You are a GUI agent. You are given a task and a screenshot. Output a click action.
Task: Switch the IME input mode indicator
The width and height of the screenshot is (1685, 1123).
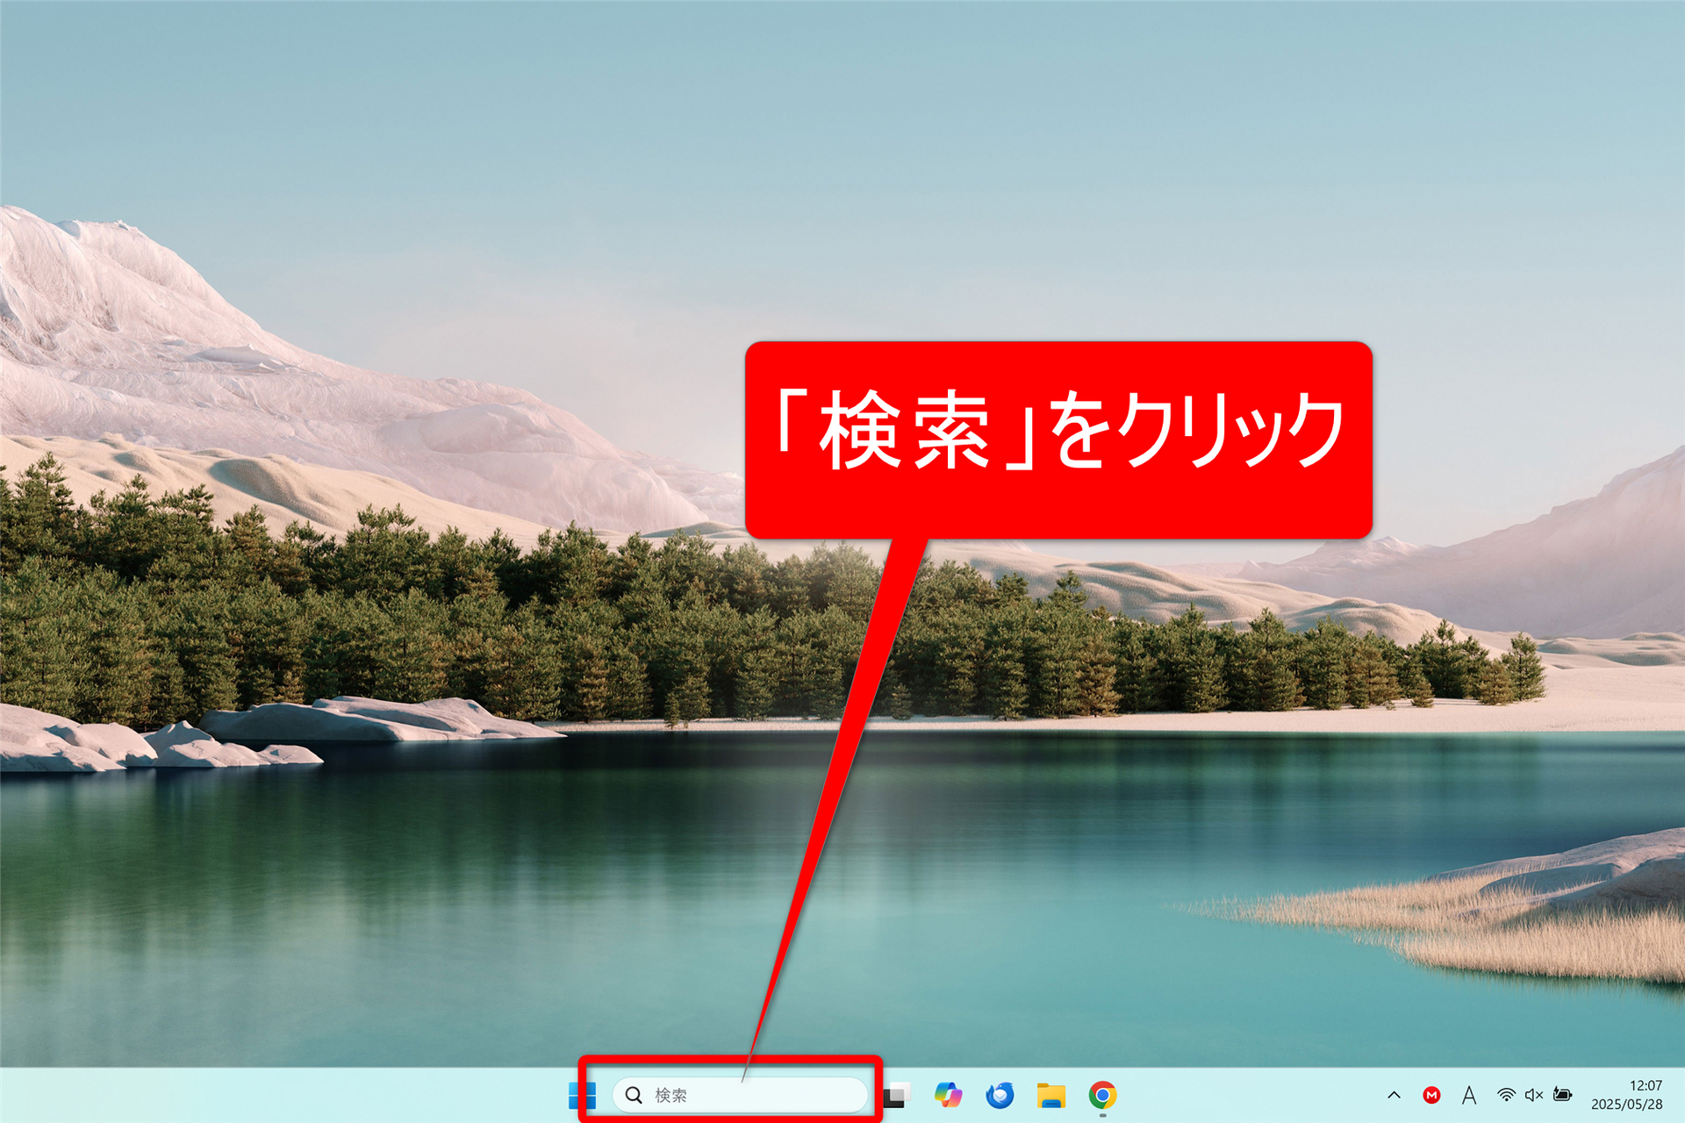pyautogui.click(x=1469, y=1095)
